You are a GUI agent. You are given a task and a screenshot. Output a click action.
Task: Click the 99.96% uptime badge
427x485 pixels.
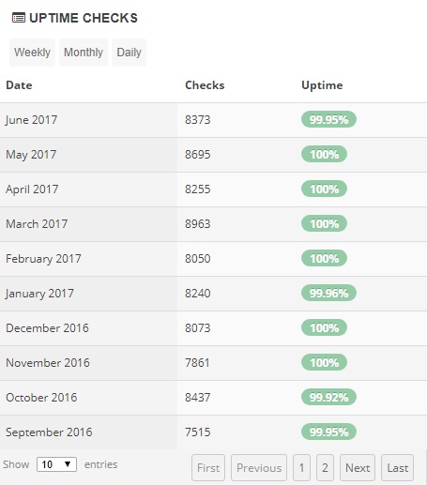pyautogui.click(x=328, y=293)
